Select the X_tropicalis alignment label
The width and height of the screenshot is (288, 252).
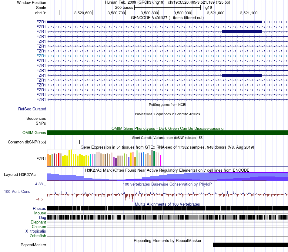(36, 231)
